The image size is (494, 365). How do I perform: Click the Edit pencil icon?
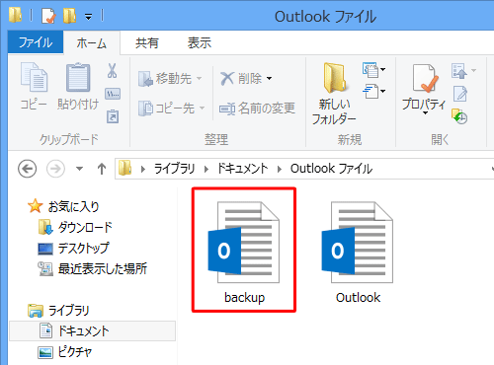(460, 94)
